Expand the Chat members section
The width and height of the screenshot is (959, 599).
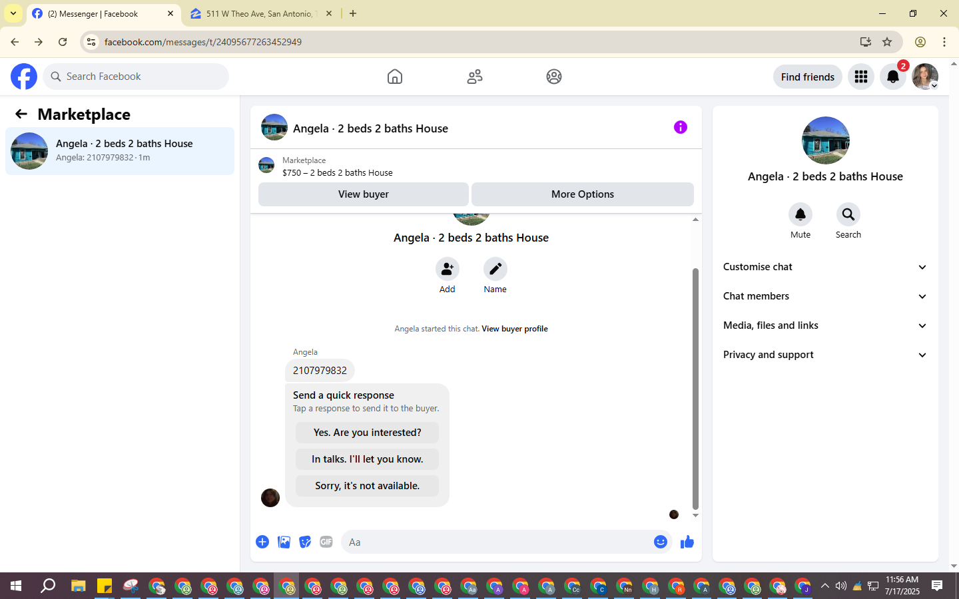coord(825,296)
